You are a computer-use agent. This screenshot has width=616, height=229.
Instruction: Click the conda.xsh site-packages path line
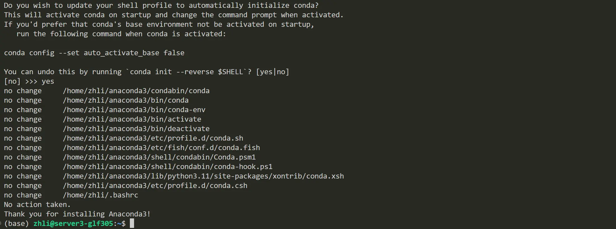203,176
